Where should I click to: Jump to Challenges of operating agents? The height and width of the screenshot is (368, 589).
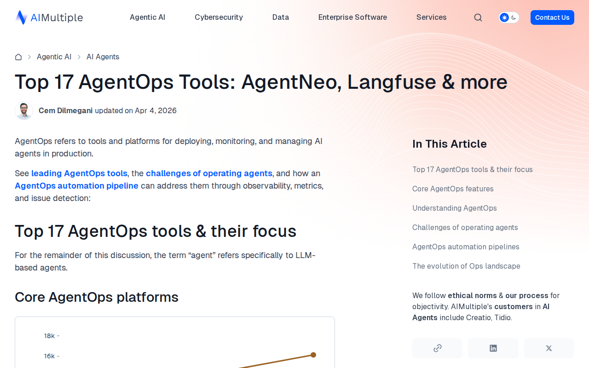(465, 228)
